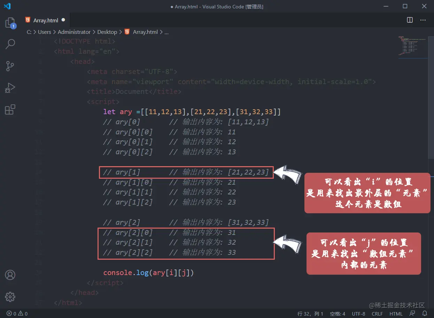The height and width of the screenshot is (318, 434).
Task: Click the Administrator breadcrumb segment
Action: [74, 32]
